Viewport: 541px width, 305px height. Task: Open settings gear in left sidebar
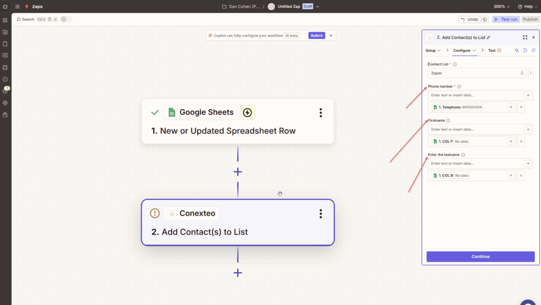pyautogui.click(x=5, y=103)
